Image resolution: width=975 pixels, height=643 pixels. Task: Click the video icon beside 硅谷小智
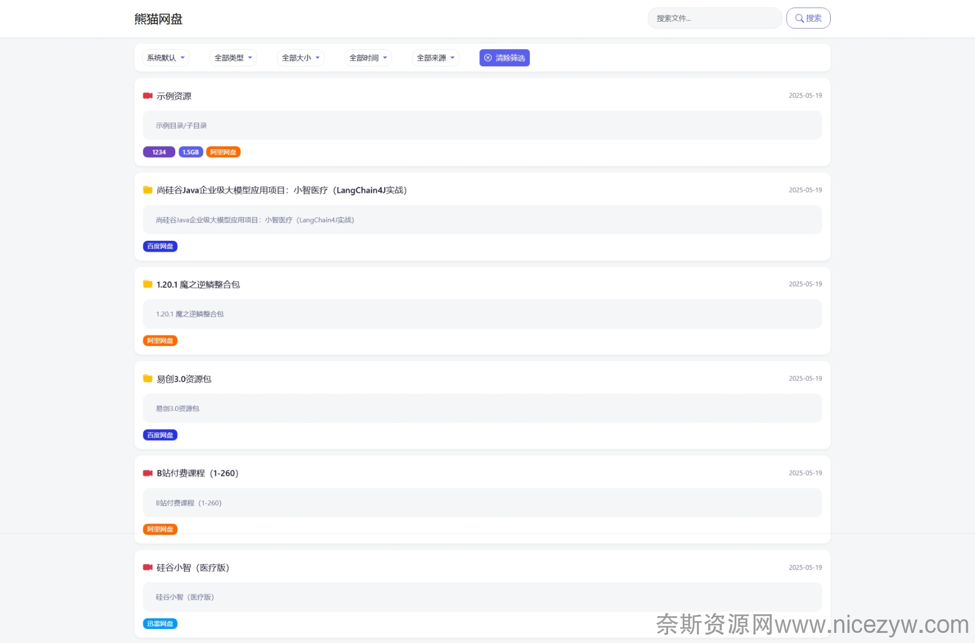pyautogui.click(x=148, y=568)
